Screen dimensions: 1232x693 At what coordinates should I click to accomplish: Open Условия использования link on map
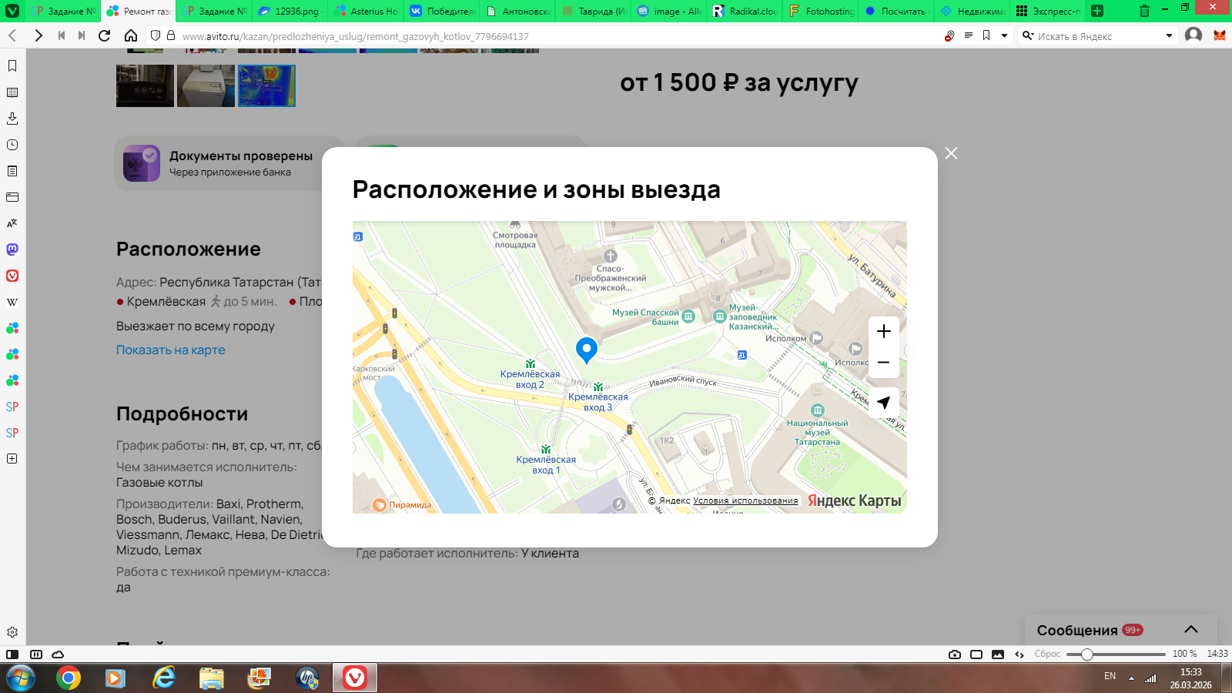tap(745, 500)
